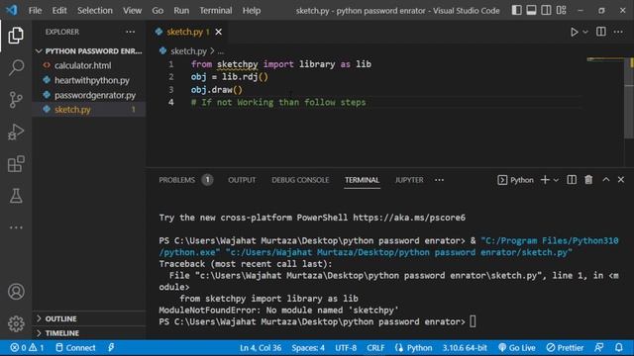Split the editor to the right
634x356 pixels.
tap(601, 32)
